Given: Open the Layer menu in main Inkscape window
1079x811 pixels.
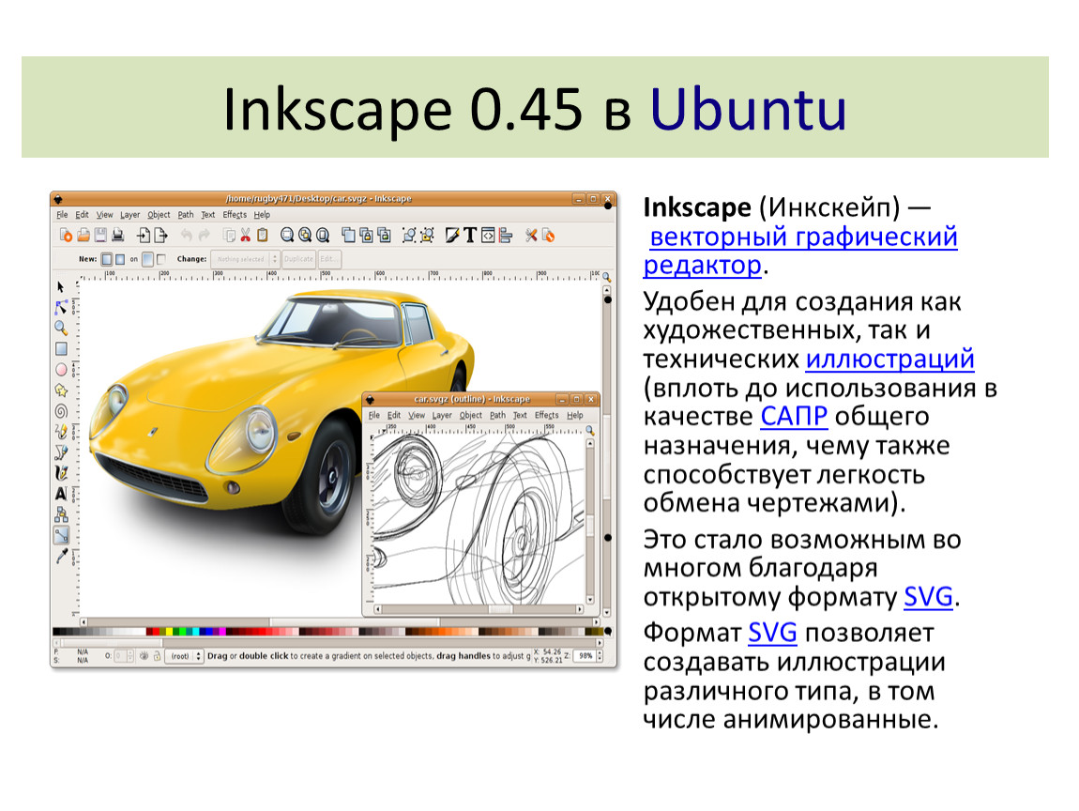Looking at the screenshot, I should click(x=130, y=215).
